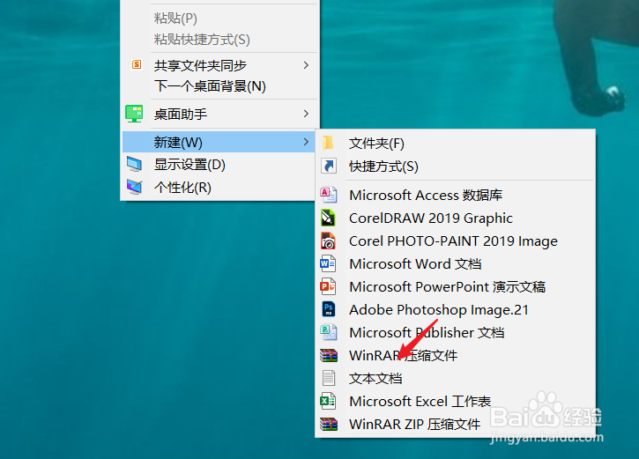This screenshot has height=459, width=639.
Task: Click the display settings monitor icon
Action: pyautogui.click(x=134, y=164)
